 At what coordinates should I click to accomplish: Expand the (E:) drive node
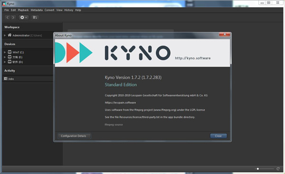pos(5,57)
